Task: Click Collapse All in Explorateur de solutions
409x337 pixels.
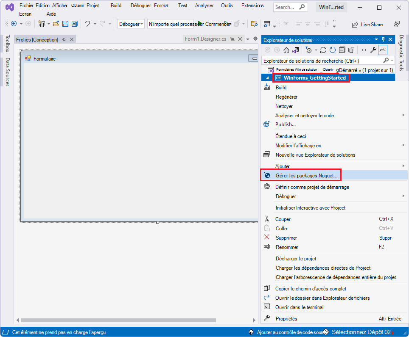Action: pos(341,50)
